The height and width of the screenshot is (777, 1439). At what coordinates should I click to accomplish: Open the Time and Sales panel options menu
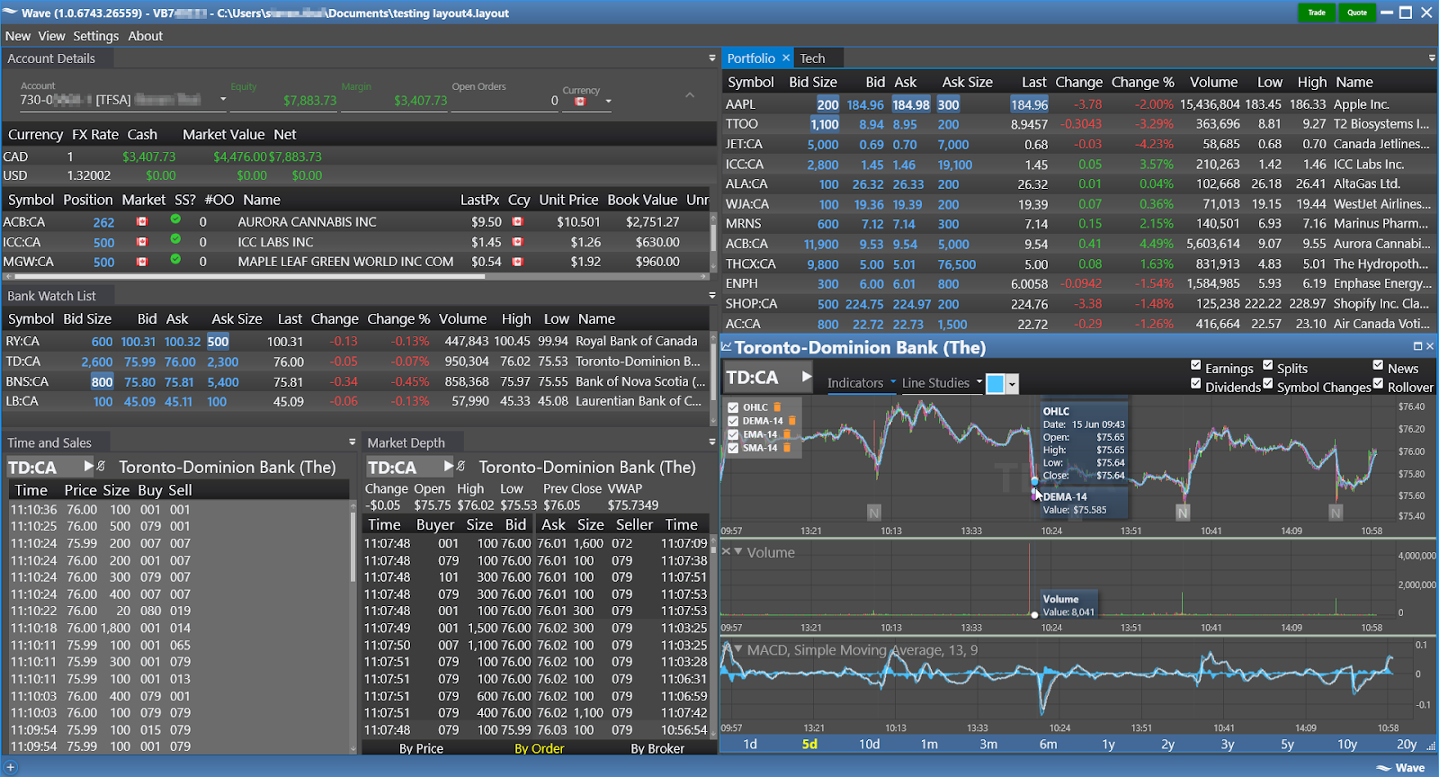tap(353, 442)
